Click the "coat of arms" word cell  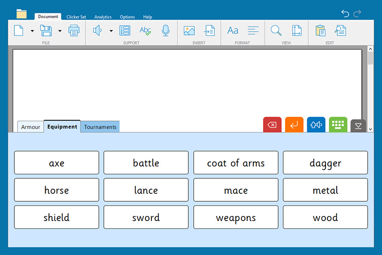coord(235,163)
